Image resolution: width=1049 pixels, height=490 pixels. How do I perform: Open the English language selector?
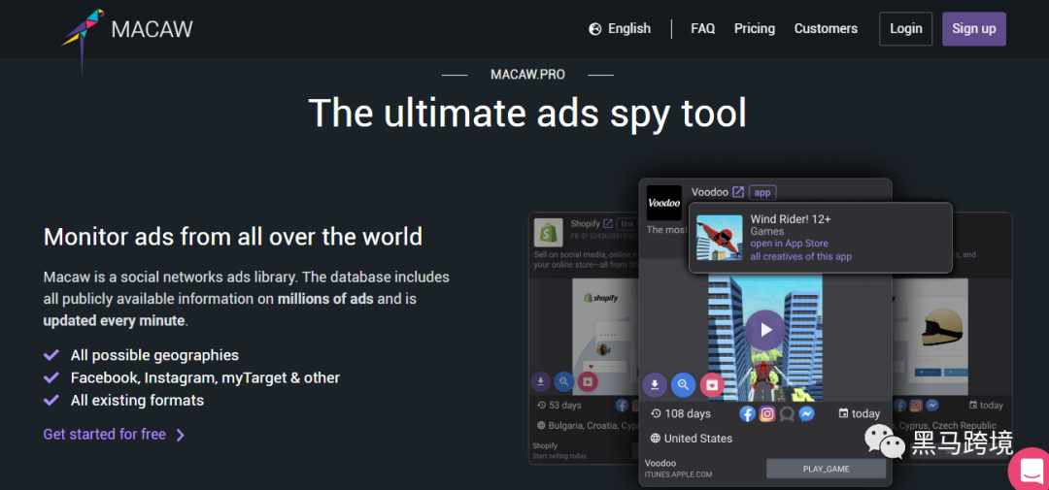620,29
